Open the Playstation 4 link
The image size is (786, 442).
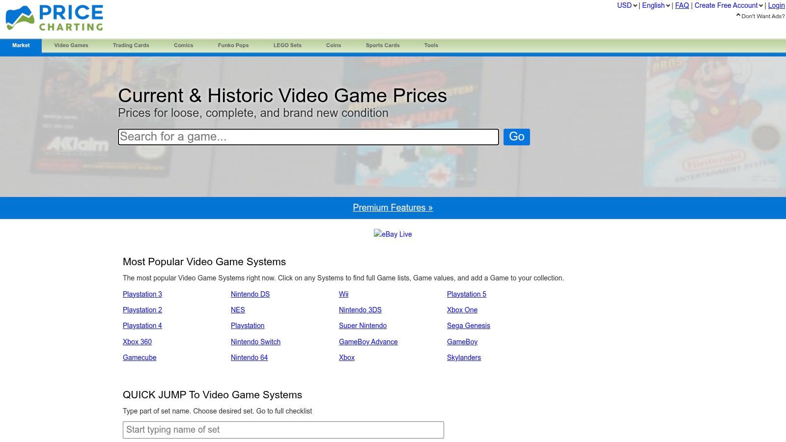(x=142, y=326)
